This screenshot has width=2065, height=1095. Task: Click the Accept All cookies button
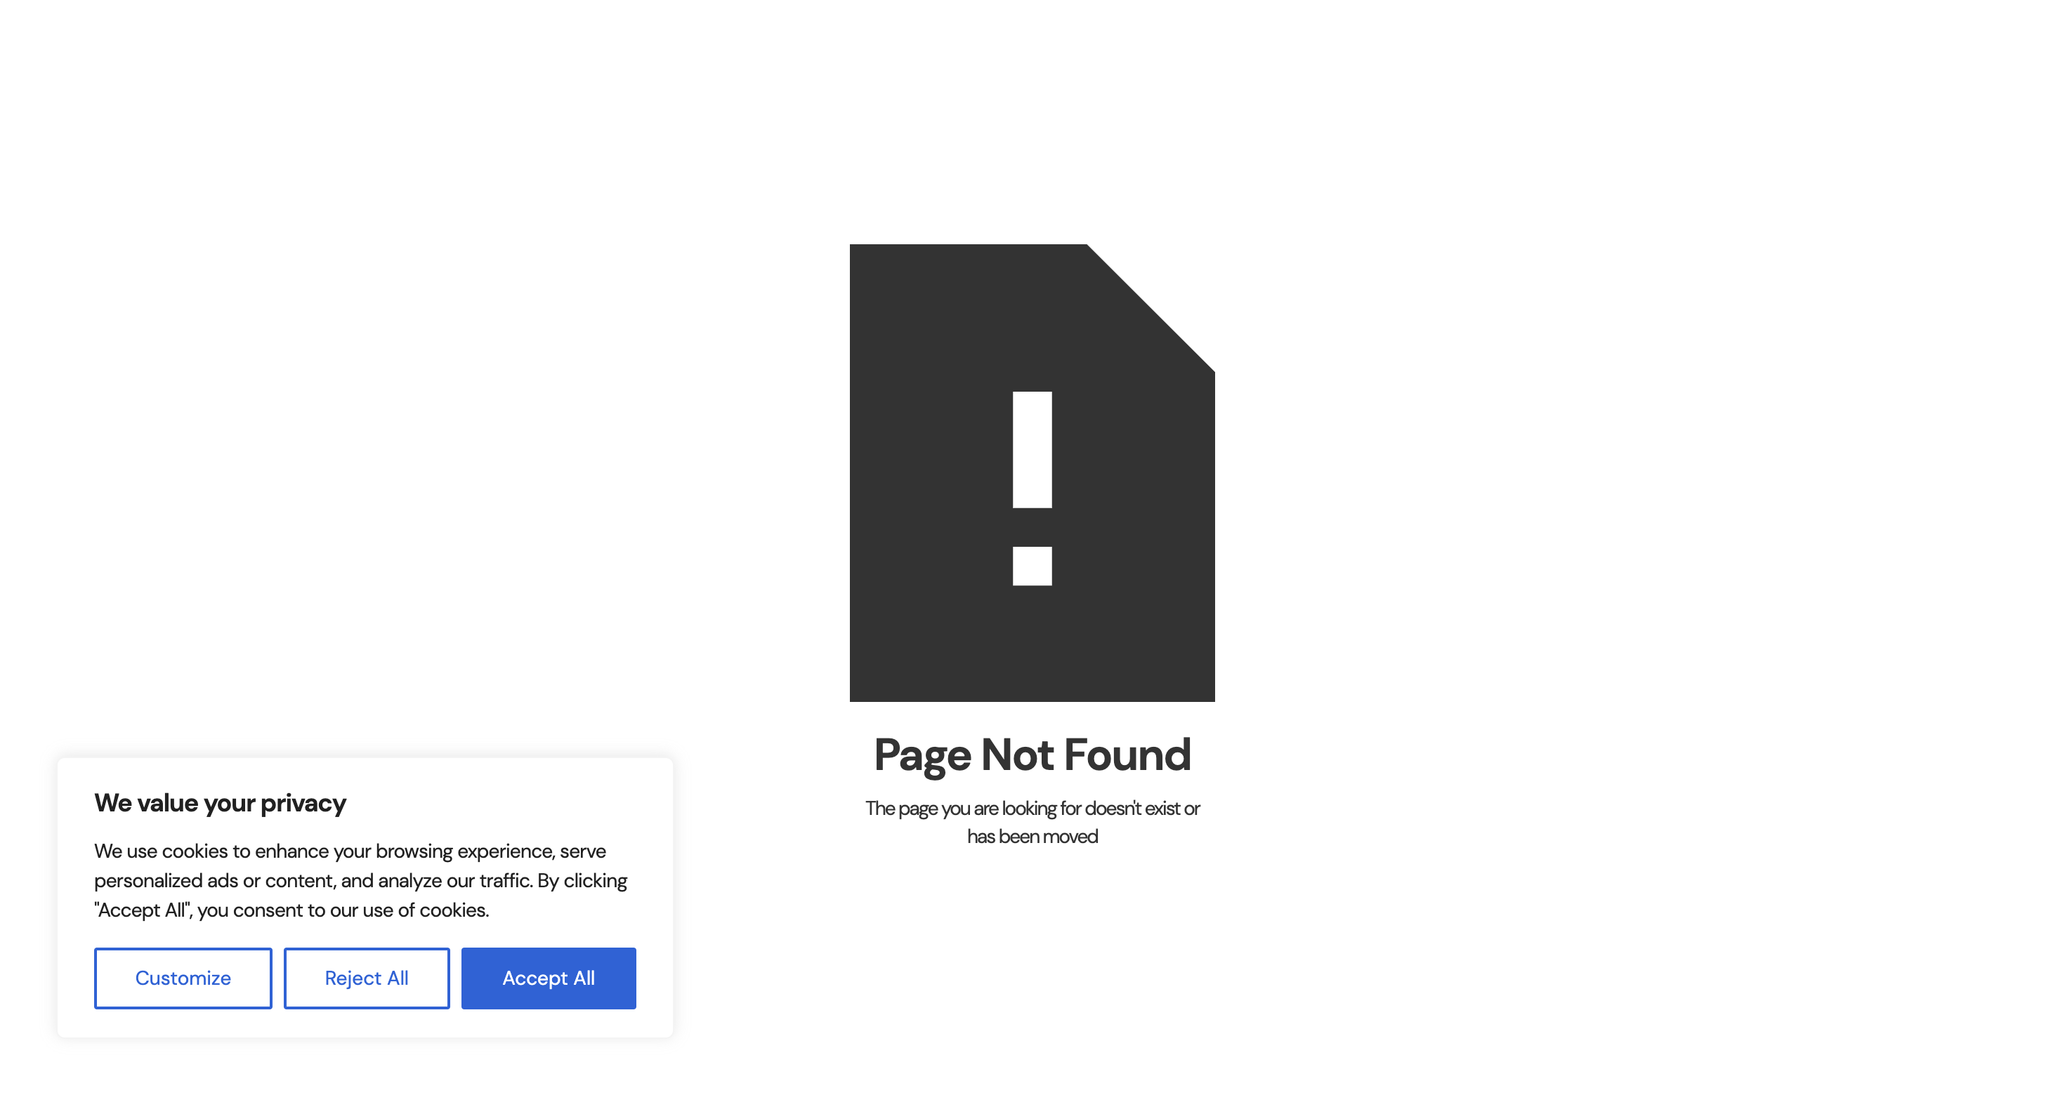point(549,978)
